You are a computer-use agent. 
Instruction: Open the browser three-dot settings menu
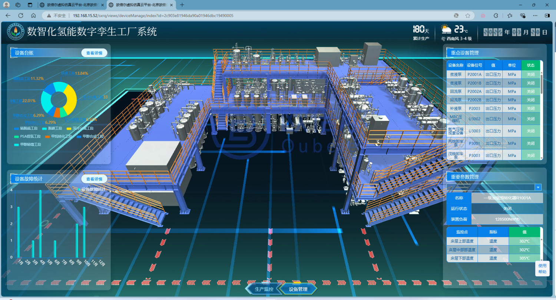coord(535,16)
